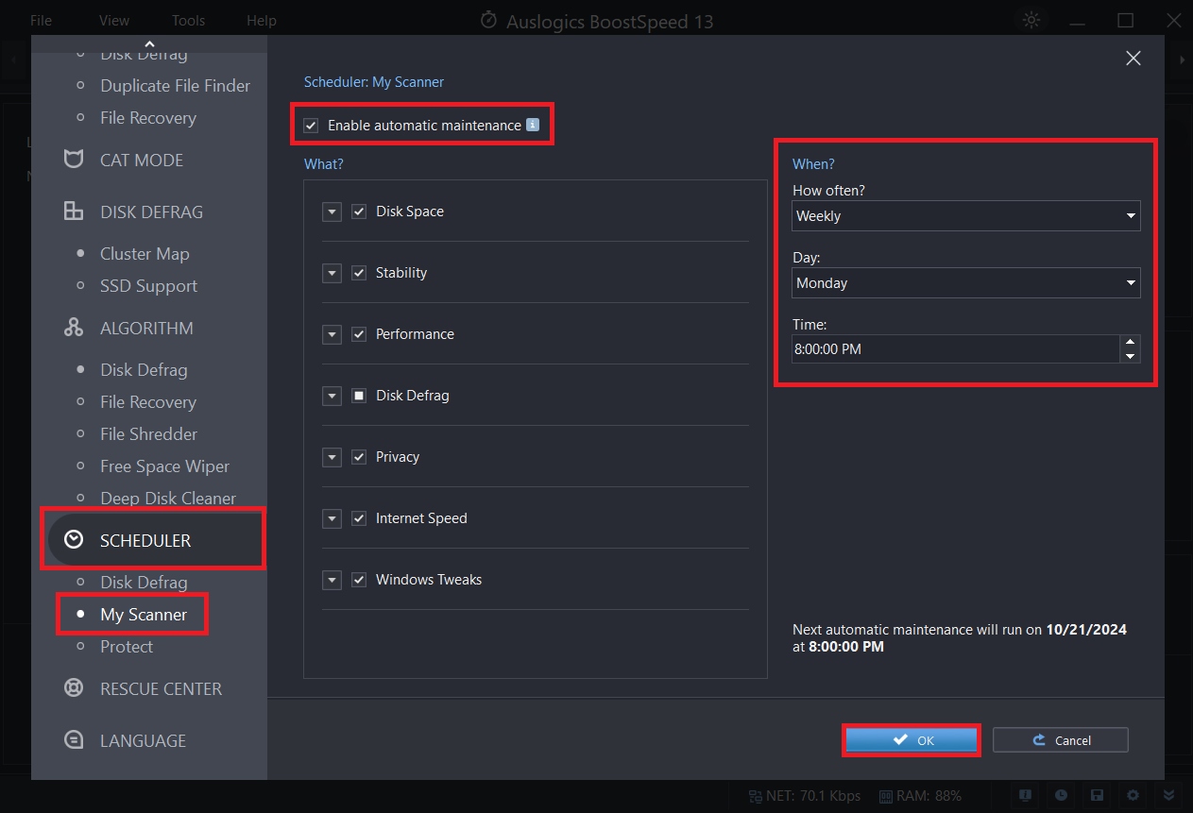Image resolution: width=1193 pixels, height=813 pixels.
Task: Select the RESCUE CENTER section label
Action: (162, 689)
